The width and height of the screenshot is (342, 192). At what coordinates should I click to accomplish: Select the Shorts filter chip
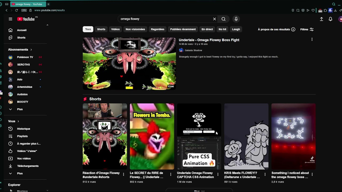point(101,29)
